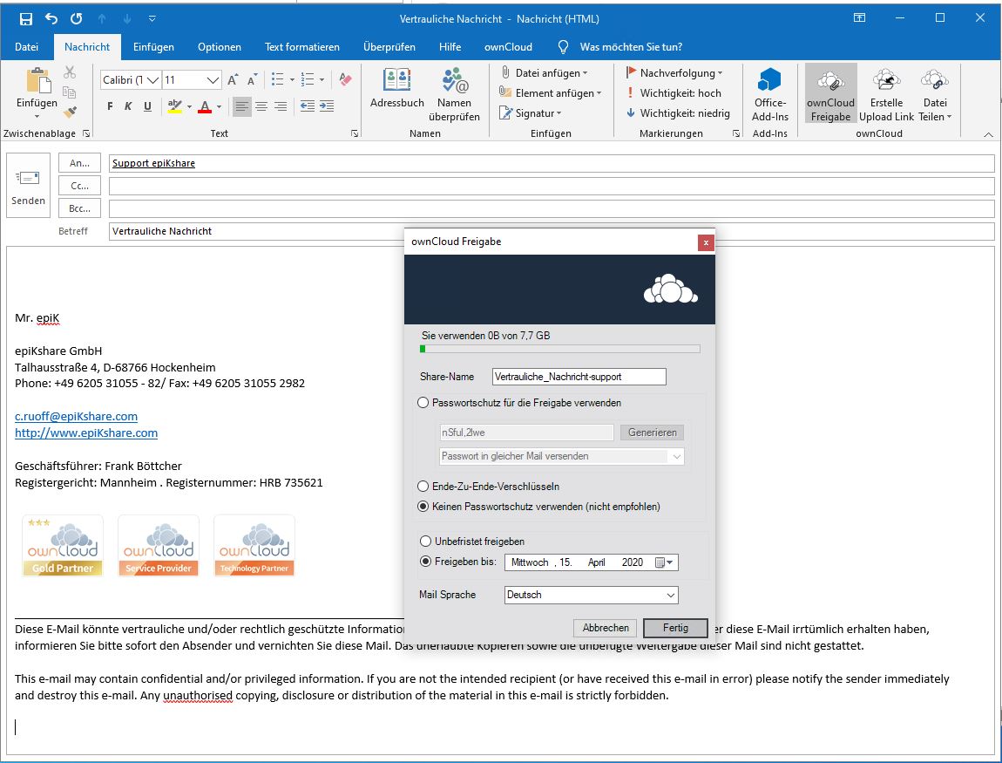Click the Senden envelope button
The width and height of the screenshot is (1002, 763).
tap(28, 186)
